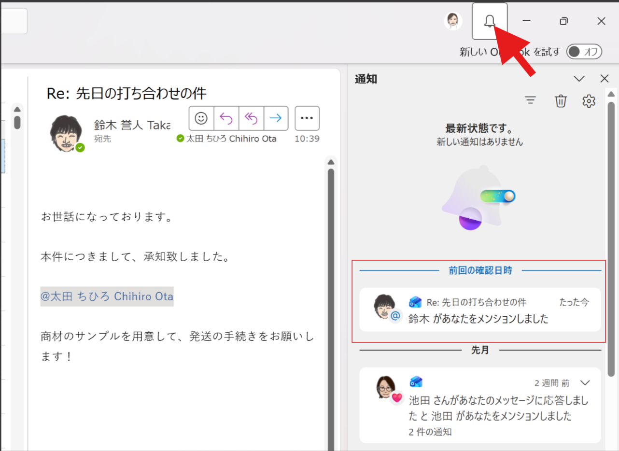Viewport: 619px width, 451px height.
Task: Click the account profile picture in the title bar
Action: point(452,21)
